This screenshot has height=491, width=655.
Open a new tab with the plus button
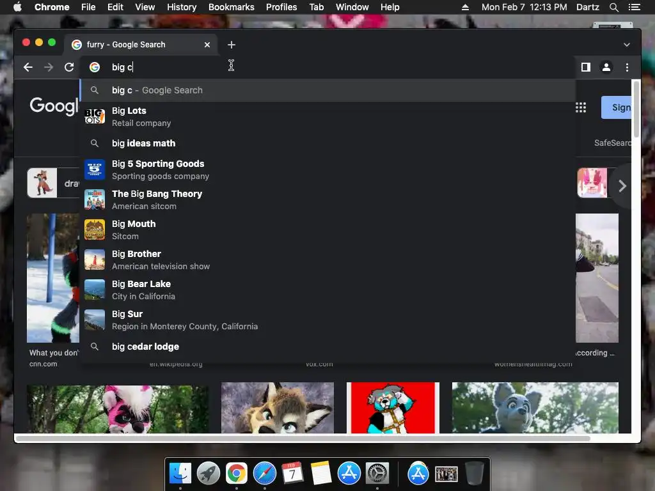point(232,45)
